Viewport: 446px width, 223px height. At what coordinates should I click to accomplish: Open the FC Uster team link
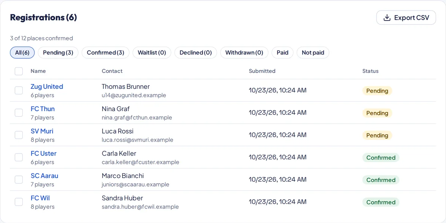point(43,153)
